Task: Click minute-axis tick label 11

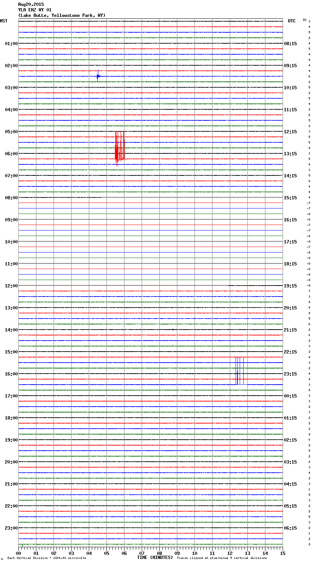Action: 212,553
